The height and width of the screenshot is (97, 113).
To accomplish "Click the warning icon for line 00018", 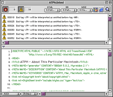I will (x=4, y=17).
